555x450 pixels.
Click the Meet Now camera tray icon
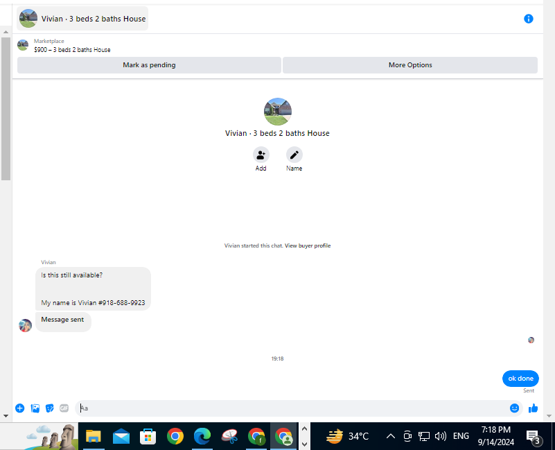click(x=407, y=436)
